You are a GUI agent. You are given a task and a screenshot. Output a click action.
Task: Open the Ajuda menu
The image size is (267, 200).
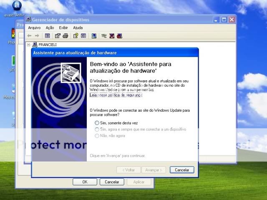pyautogui.click(x=78, y=27)
